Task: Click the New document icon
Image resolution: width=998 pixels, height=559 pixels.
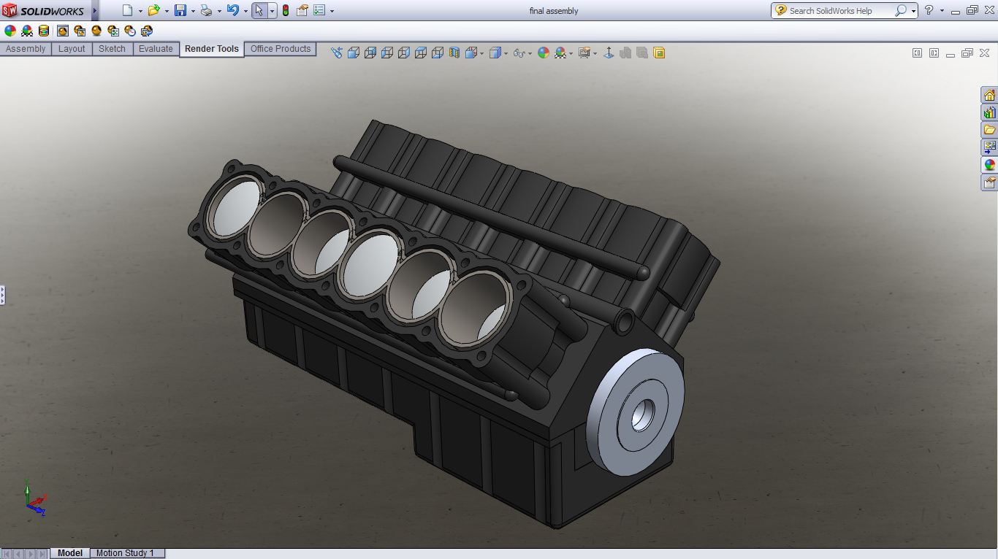Action: (x=128, y=10)
